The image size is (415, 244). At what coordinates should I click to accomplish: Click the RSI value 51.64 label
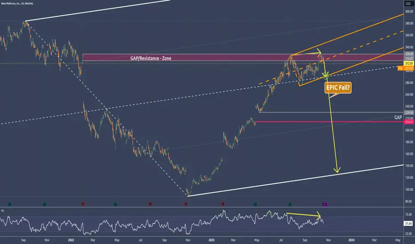tap(408, 224)
